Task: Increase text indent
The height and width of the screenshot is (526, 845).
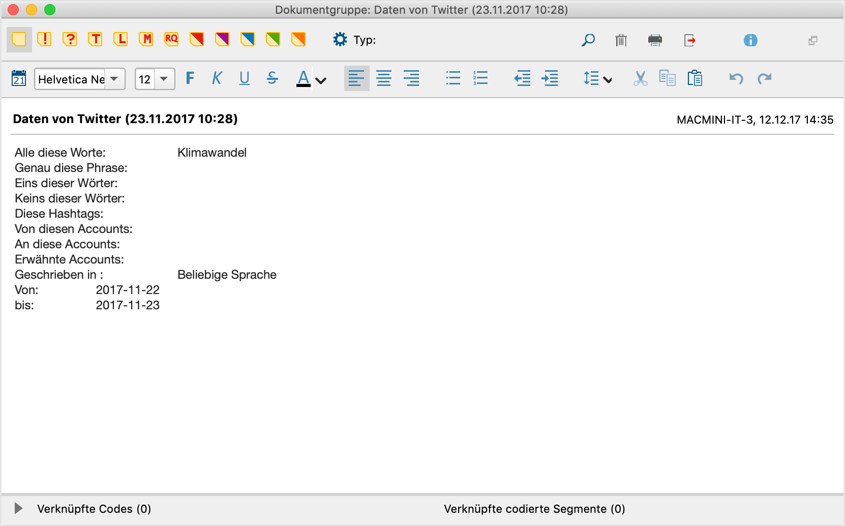Action: tap(550, 78)
